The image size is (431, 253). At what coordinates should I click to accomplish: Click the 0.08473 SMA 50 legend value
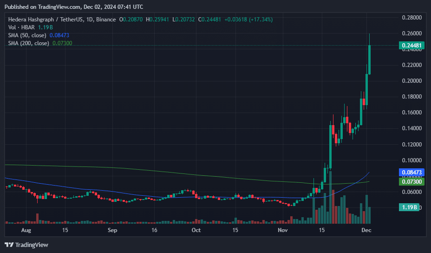(x=59, y=35)
